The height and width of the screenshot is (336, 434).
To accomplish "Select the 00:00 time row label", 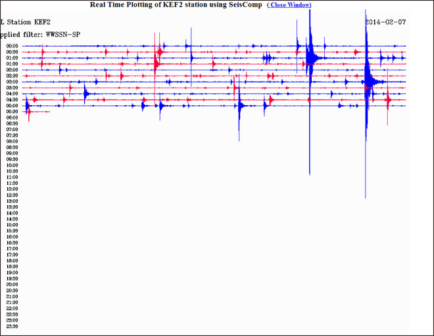I will pos(12,46).
